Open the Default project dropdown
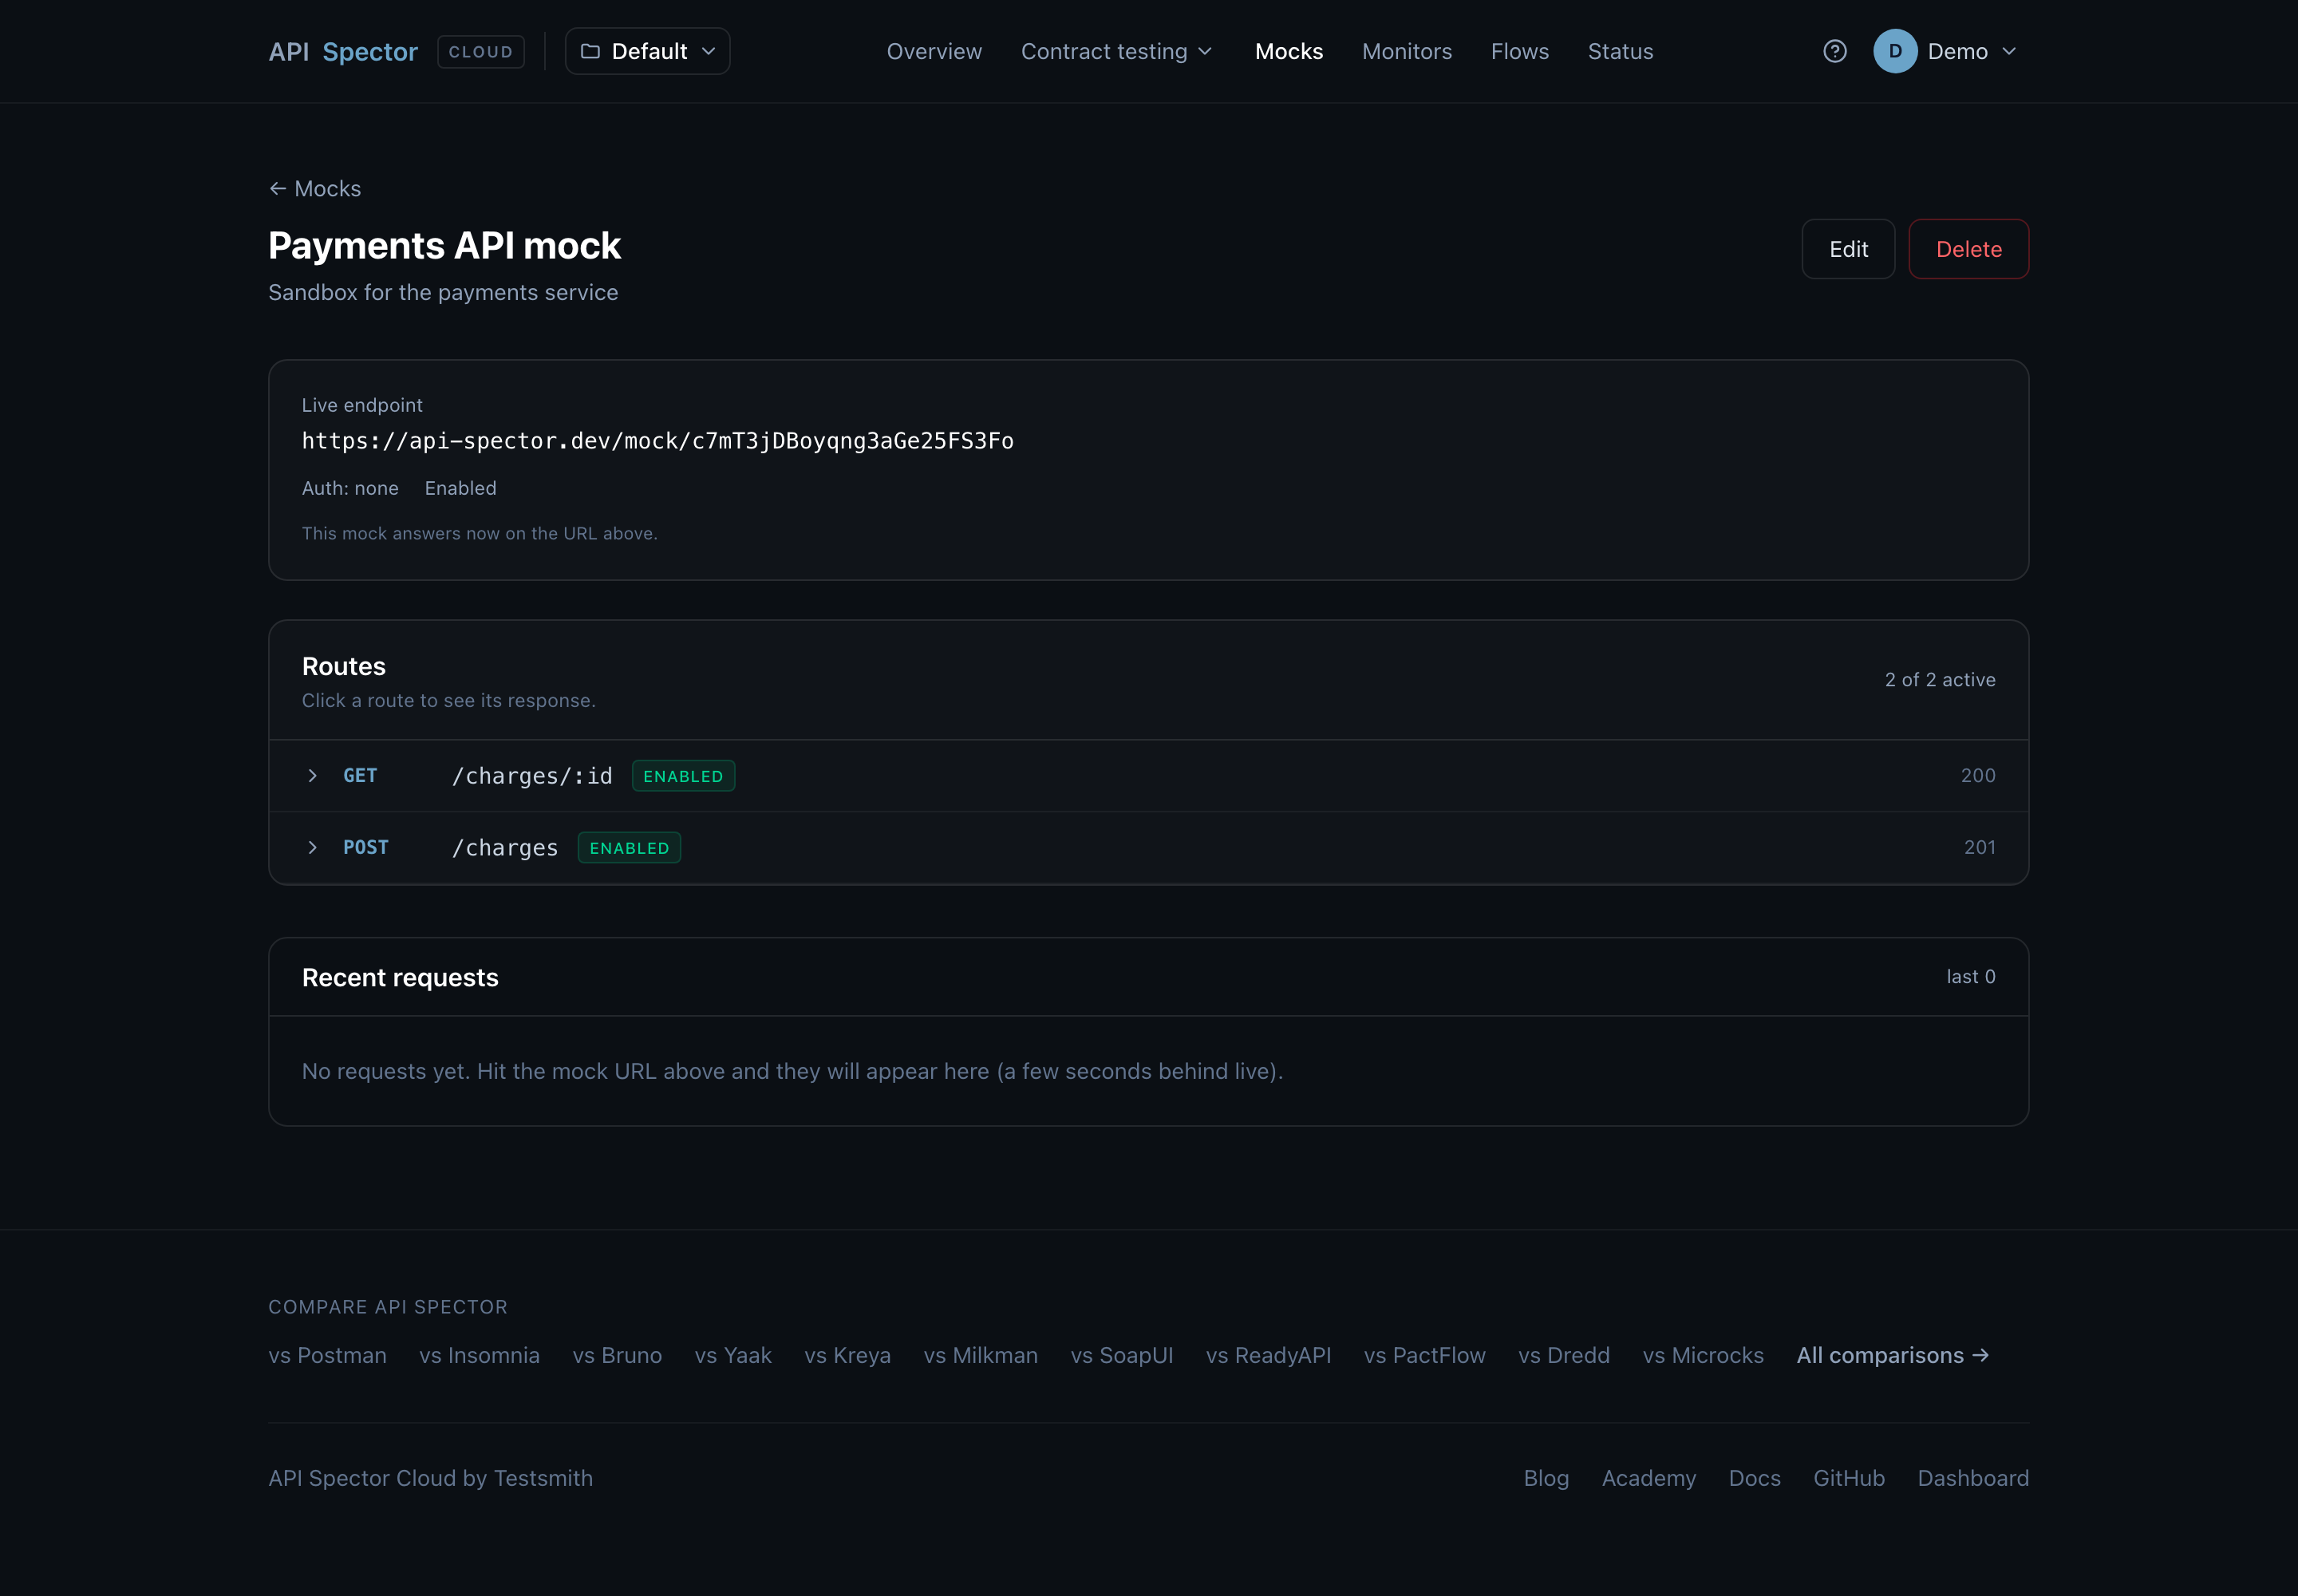The height and width of the screenshot is (1596, 2298). point(648,51)
